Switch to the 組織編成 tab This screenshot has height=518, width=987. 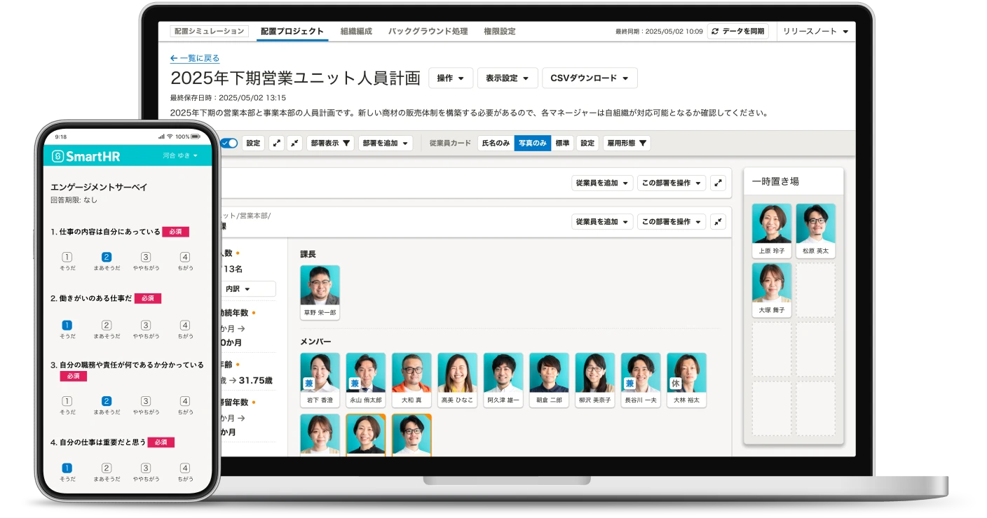pyautogui.click(x=355, y=31)
